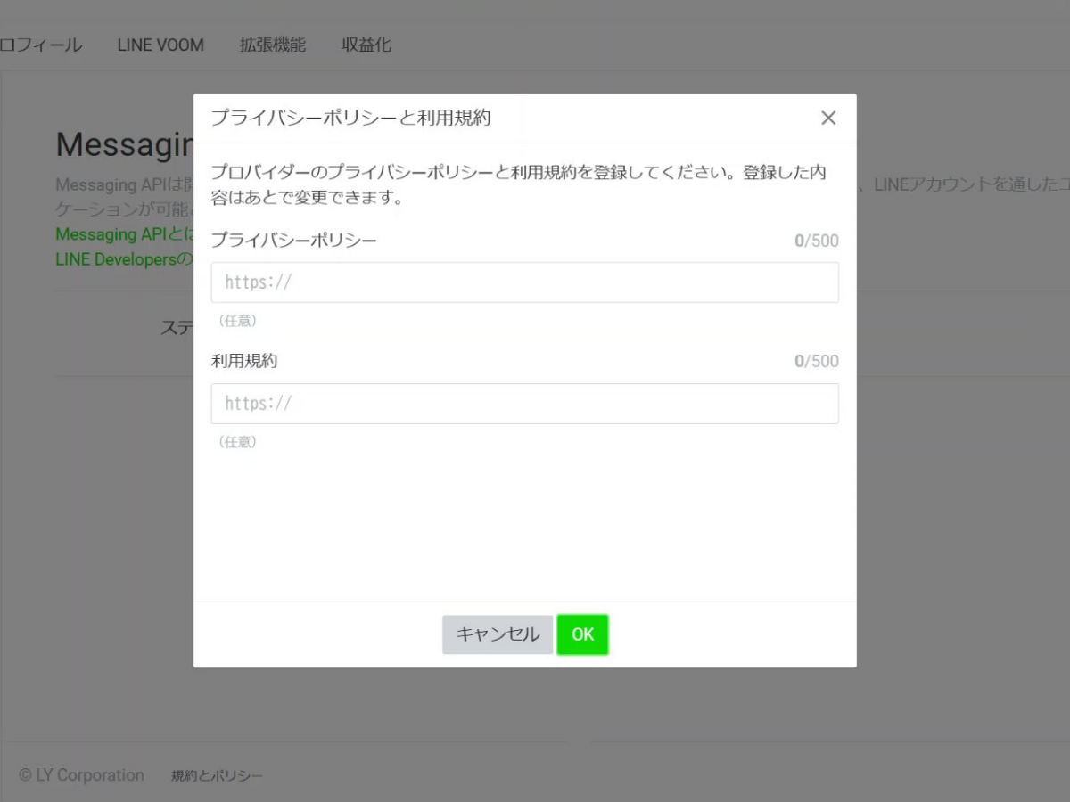Click the dialog's registration instruction text

pos(517,184)
